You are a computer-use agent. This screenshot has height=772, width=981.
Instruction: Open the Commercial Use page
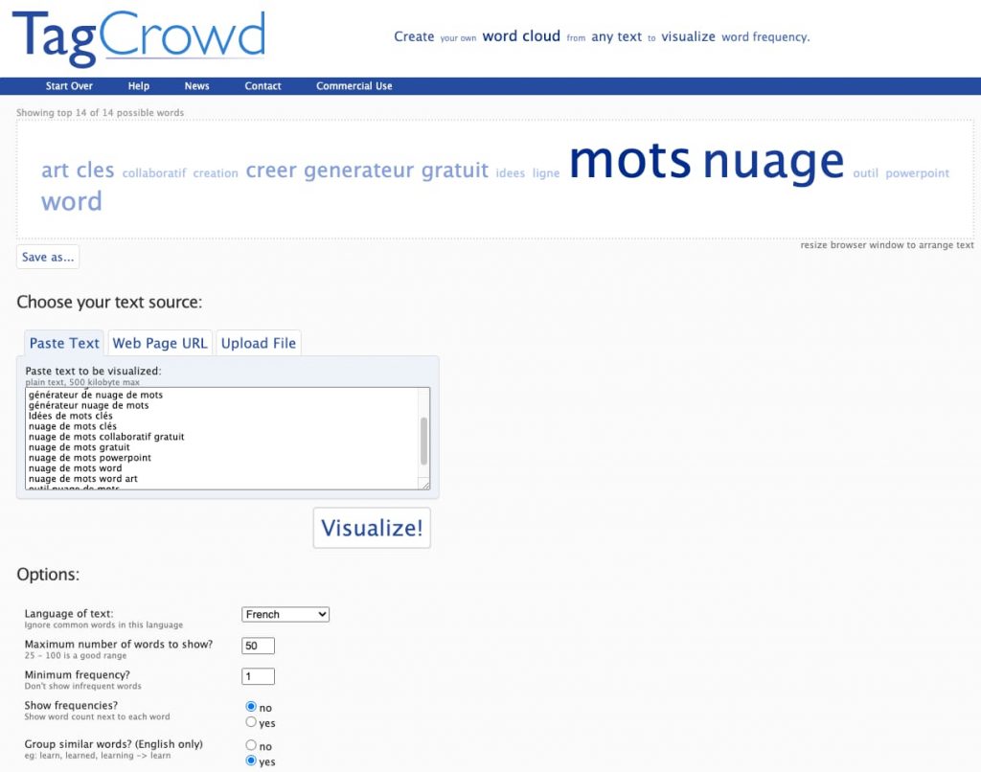(x=354, y=85)
